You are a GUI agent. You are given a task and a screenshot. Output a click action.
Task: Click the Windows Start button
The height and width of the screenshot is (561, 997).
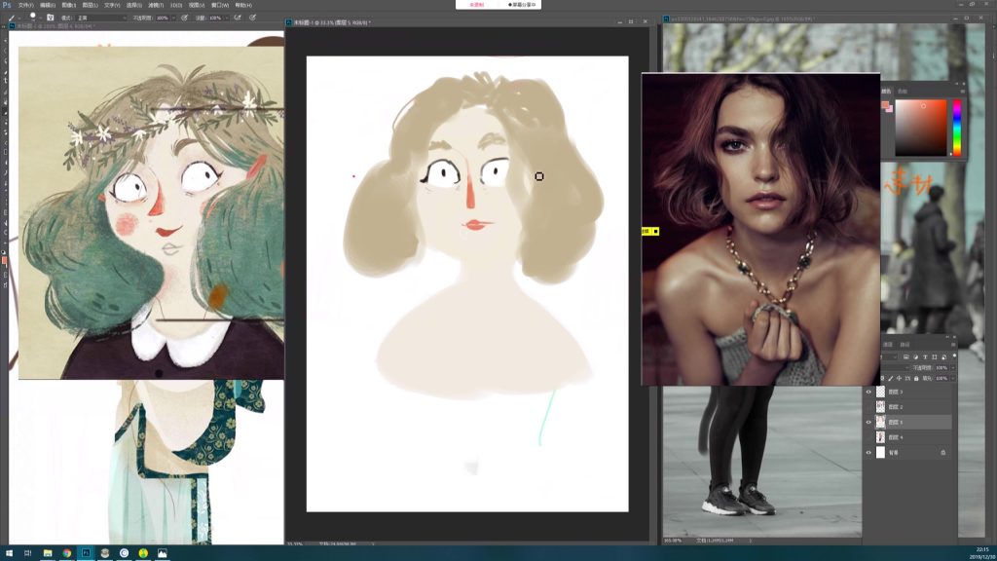click(8, 553)
